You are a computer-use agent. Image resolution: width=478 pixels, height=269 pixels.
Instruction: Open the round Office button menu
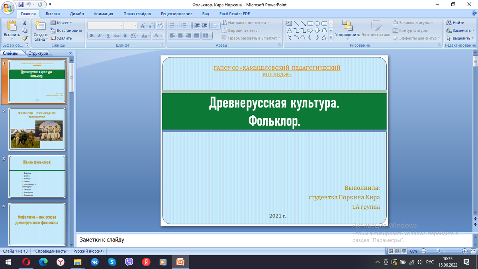pos(8,8)
